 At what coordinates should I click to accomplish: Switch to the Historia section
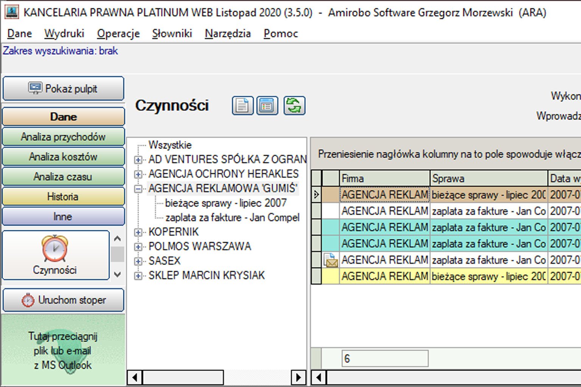pyautogui.click(x=64, y=197)
